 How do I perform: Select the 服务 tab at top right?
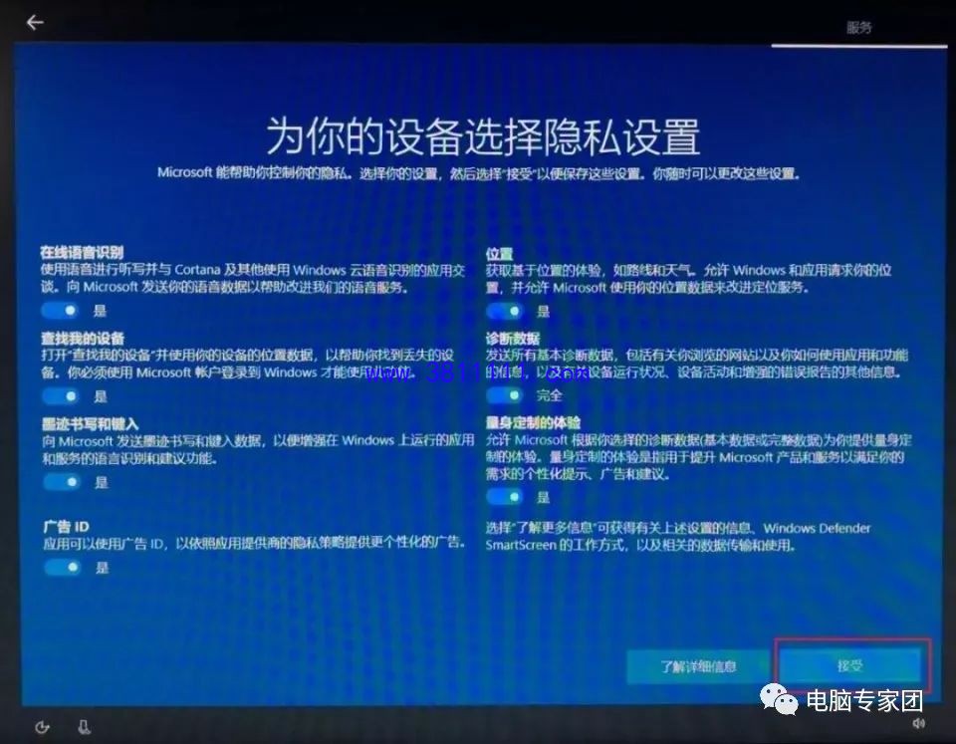(859, 28)
